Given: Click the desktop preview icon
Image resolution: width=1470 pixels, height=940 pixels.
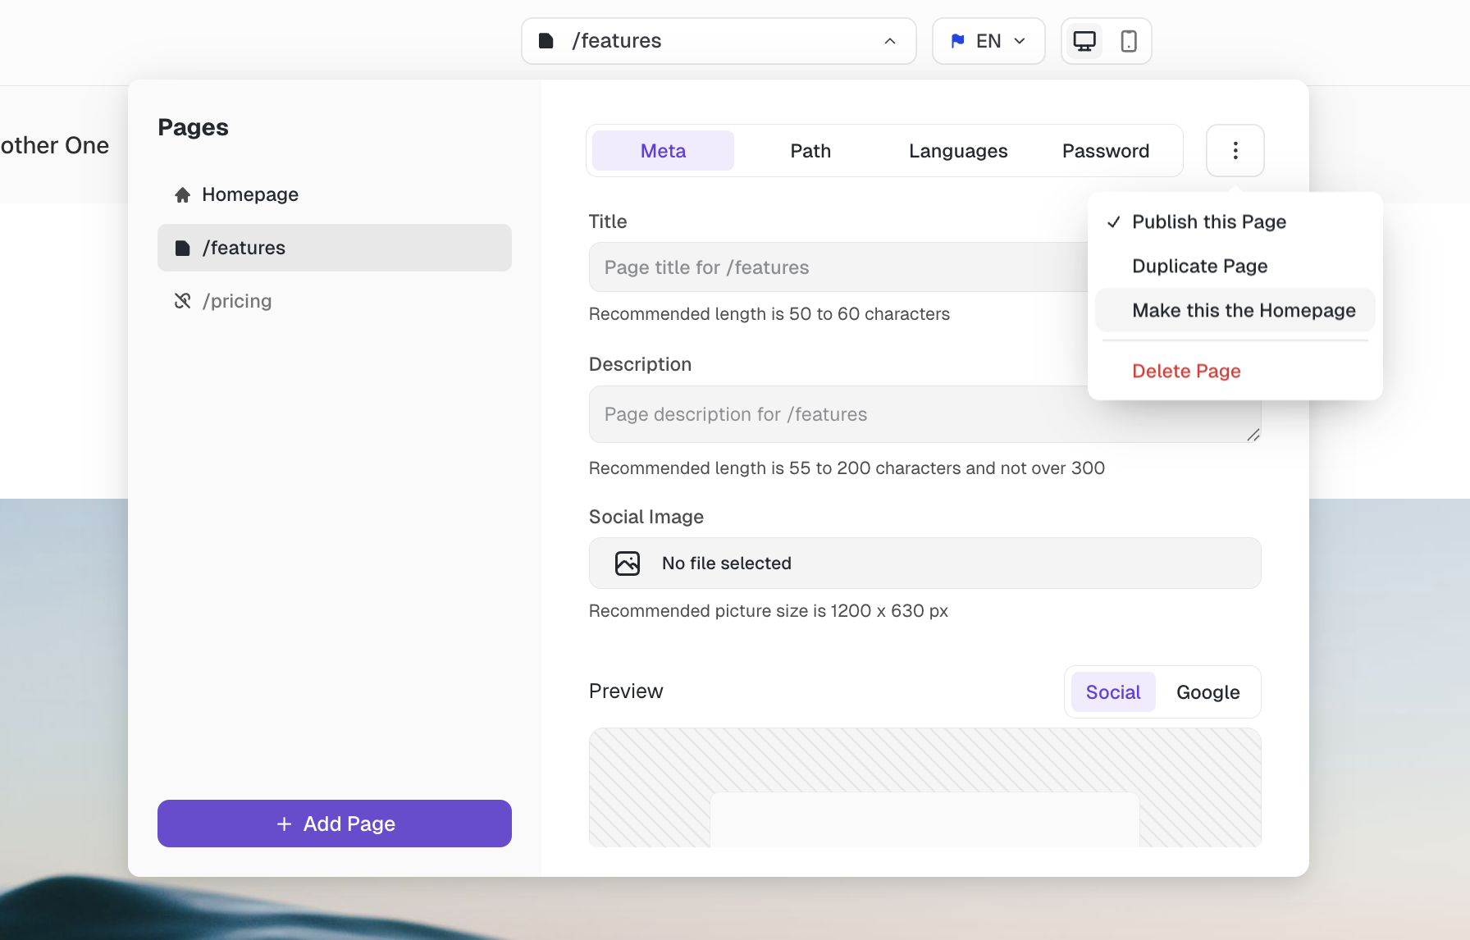Looking at the screenshot, I should point(1084,41).
